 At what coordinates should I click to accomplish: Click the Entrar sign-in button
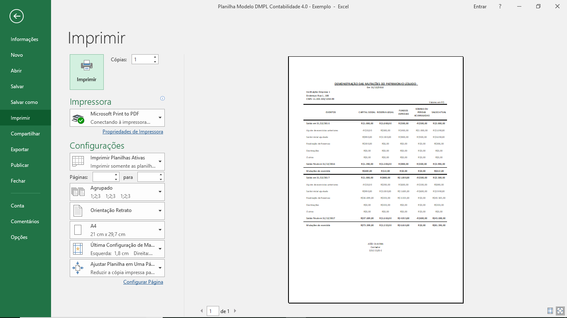[x=480, y=7]
